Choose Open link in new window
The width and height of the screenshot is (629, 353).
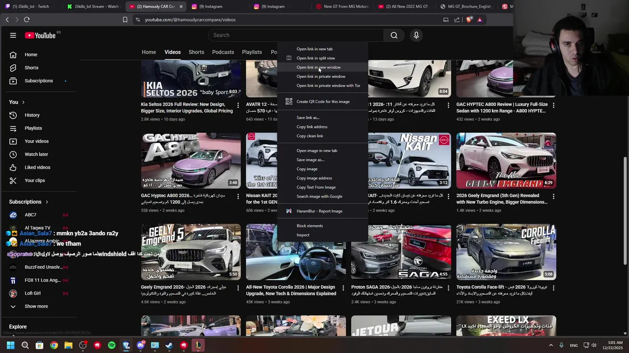coord(322,67)
